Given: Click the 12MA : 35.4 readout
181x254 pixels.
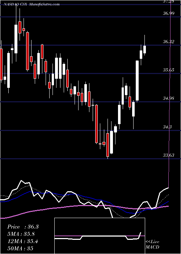Looking at the screenshot, I should tap(23, 241).
